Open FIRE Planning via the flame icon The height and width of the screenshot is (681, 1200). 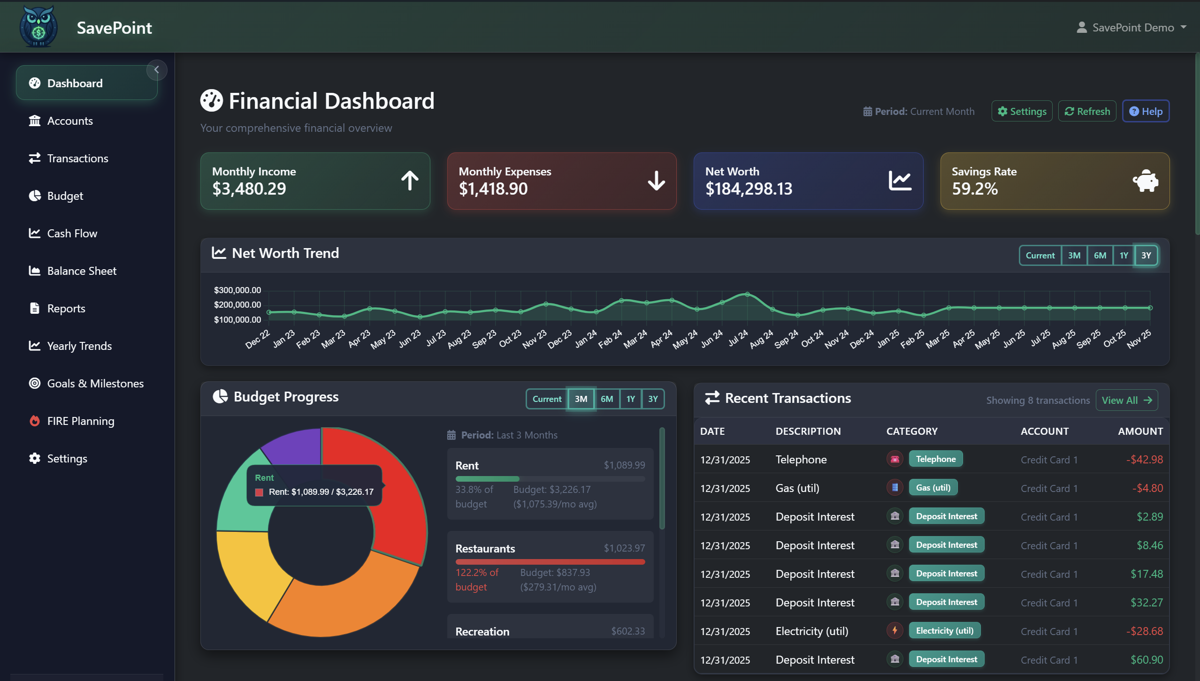click(x=34, y=421)
